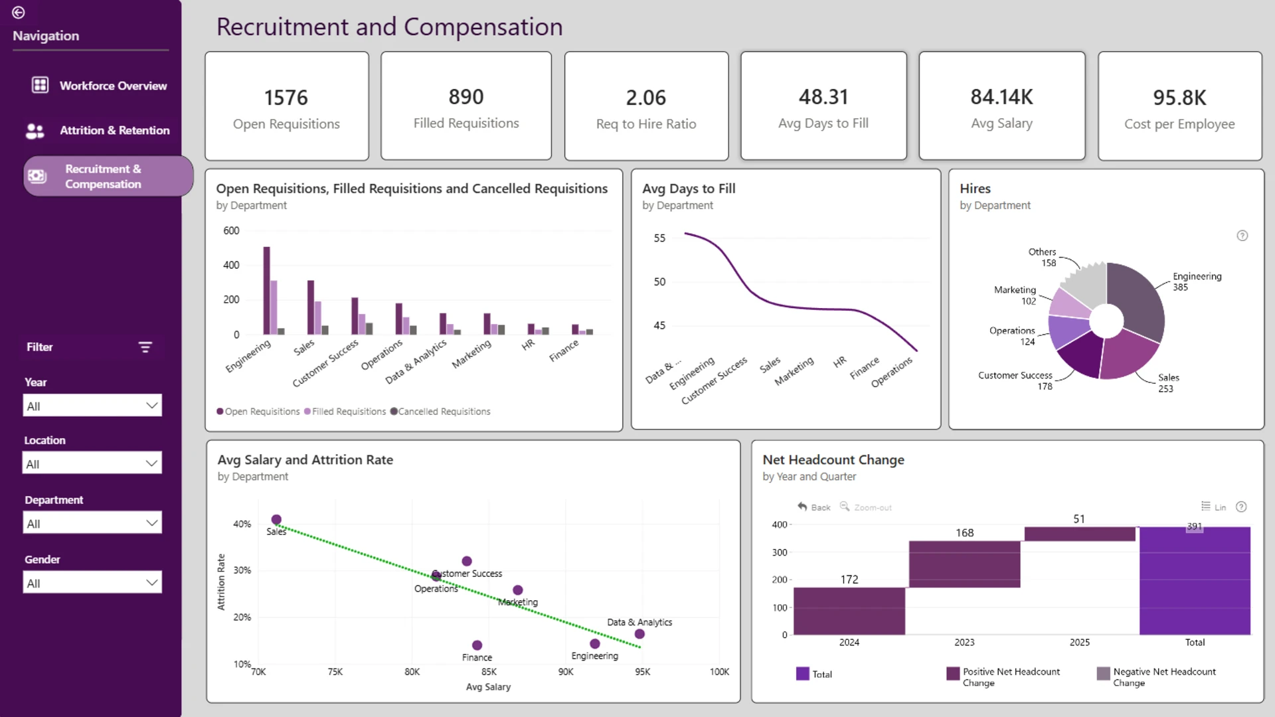Click the back arrow icon above Navigation
The width and height of the screenshot is (1275, 717).
19,13
